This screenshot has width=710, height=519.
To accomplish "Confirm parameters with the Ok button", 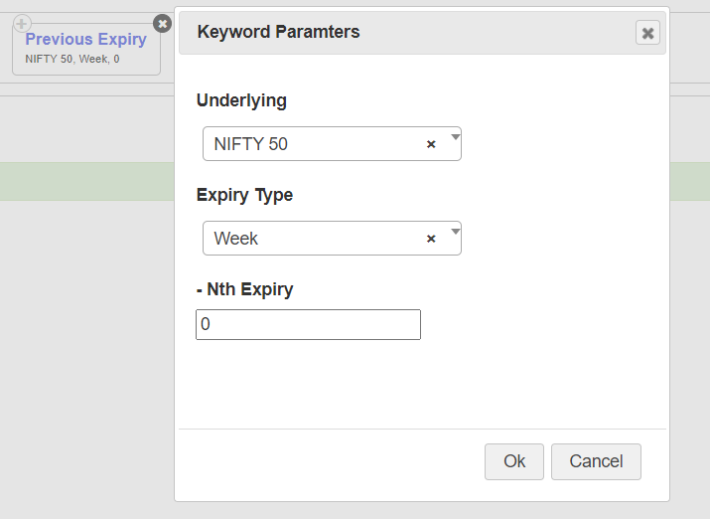I will [x=514, y=461].
